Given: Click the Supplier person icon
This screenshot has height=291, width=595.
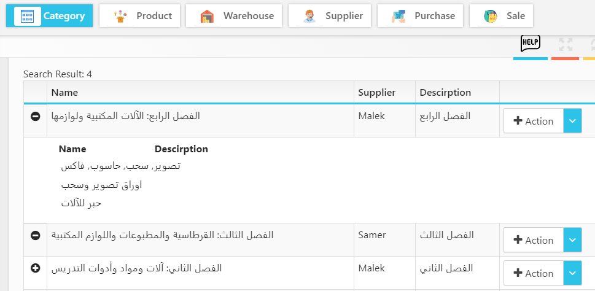Looking at the screenshot, I should point(309,17).
